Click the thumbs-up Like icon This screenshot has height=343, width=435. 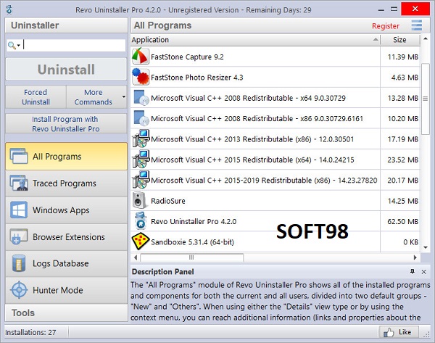[389, 332]
